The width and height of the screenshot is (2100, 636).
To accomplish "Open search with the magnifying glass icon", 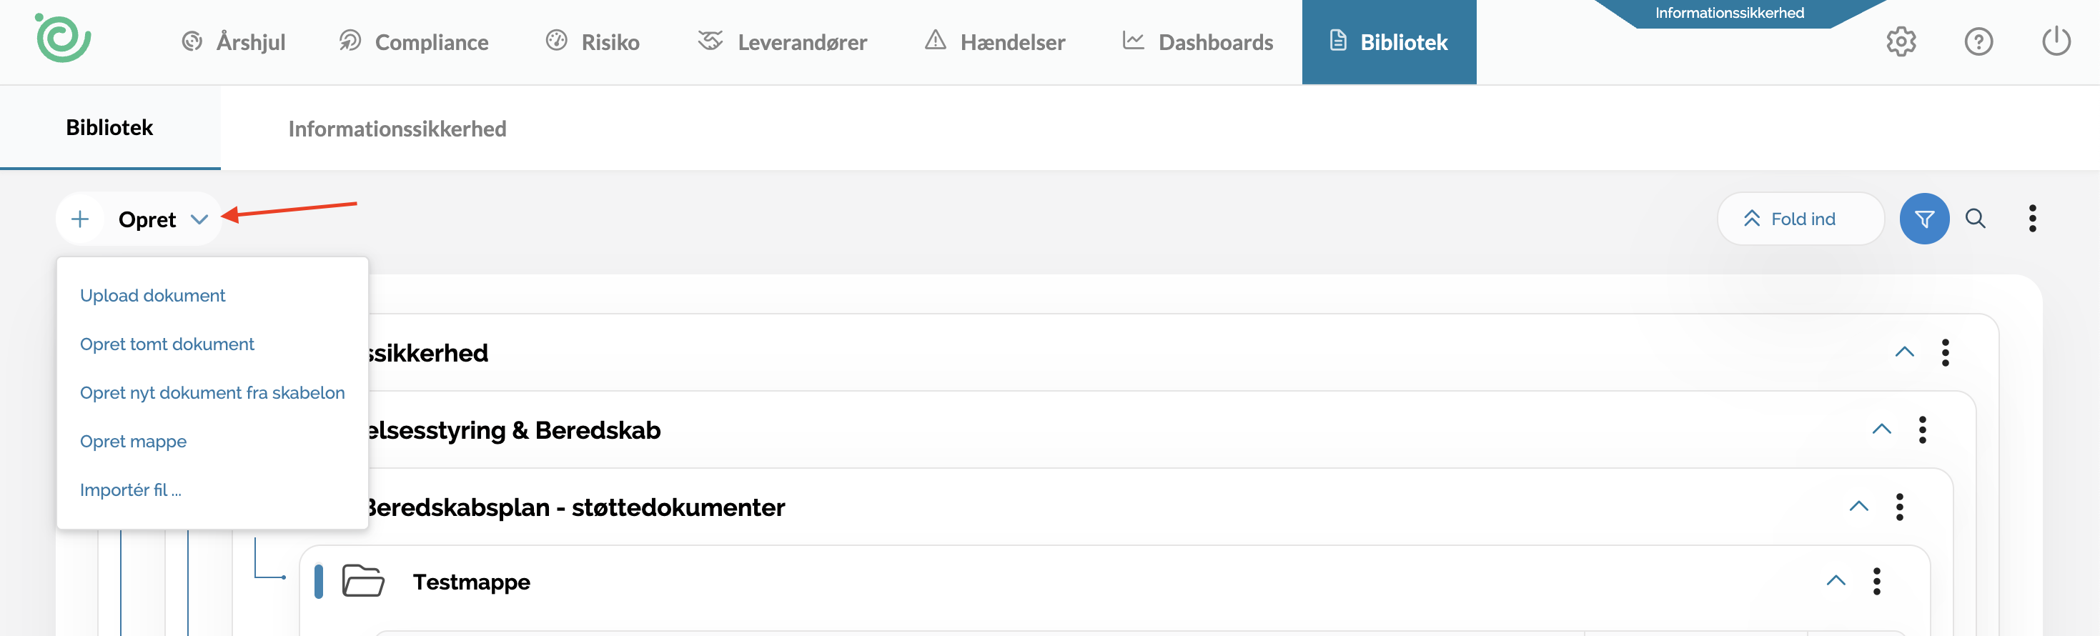I will [x=1975, y=219].
